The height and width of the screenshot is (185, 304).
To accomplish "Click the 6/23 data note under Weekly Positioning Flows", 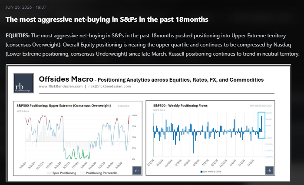I will coord(159,110).
